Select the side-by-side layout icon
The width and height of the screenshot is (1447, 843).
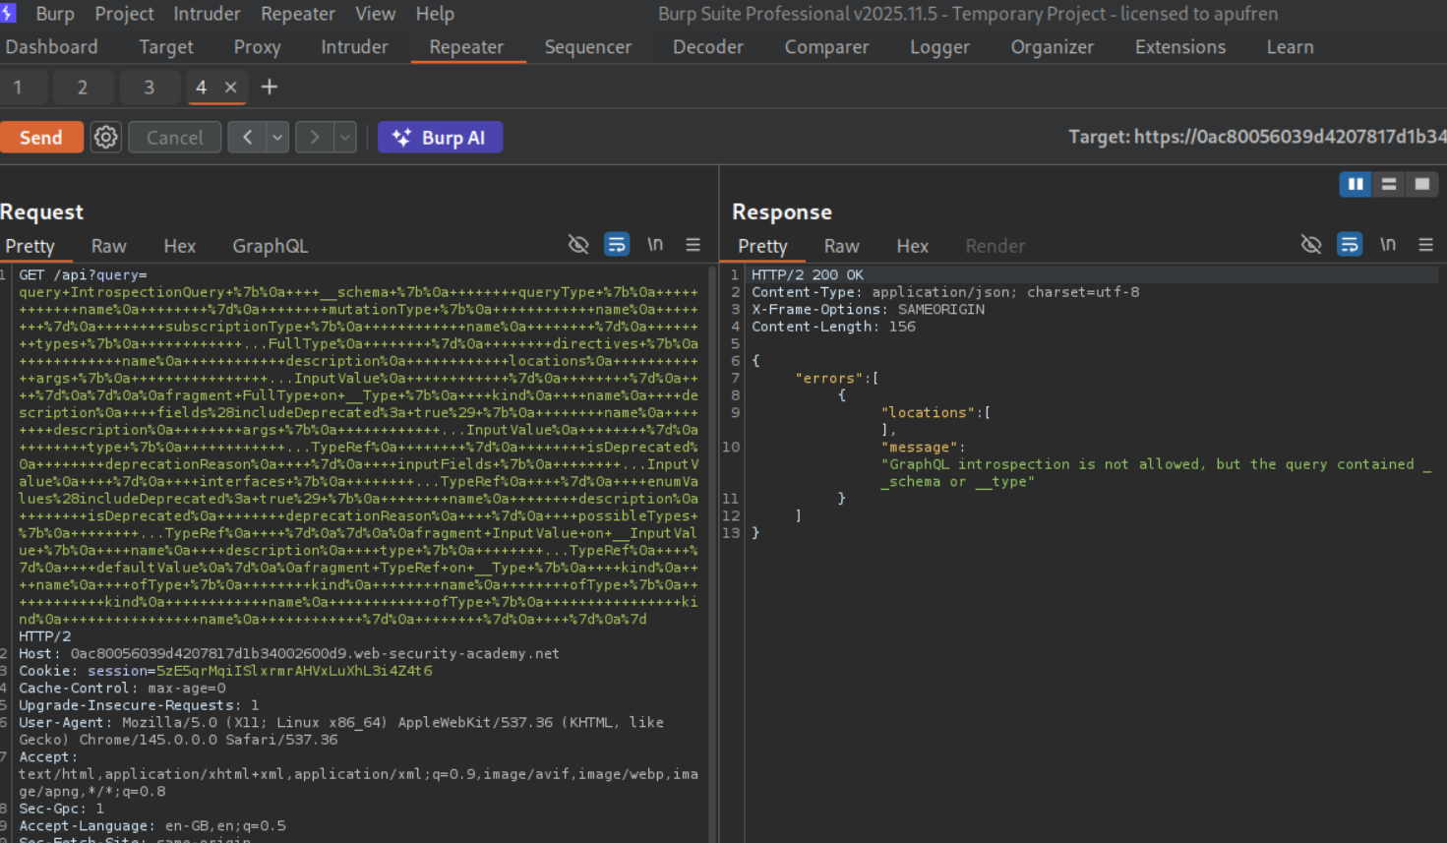coord(1355,184)
